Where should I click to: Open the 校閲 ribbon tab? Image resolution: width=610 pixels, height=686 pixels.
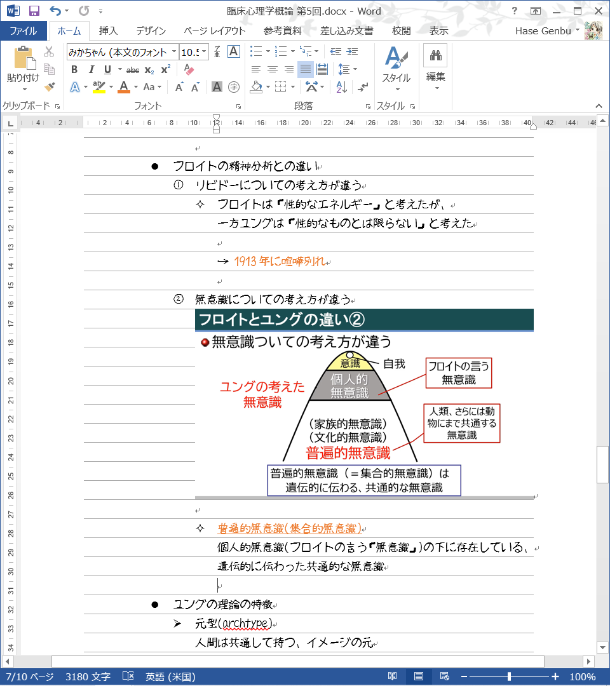click(x=401, y=30)
